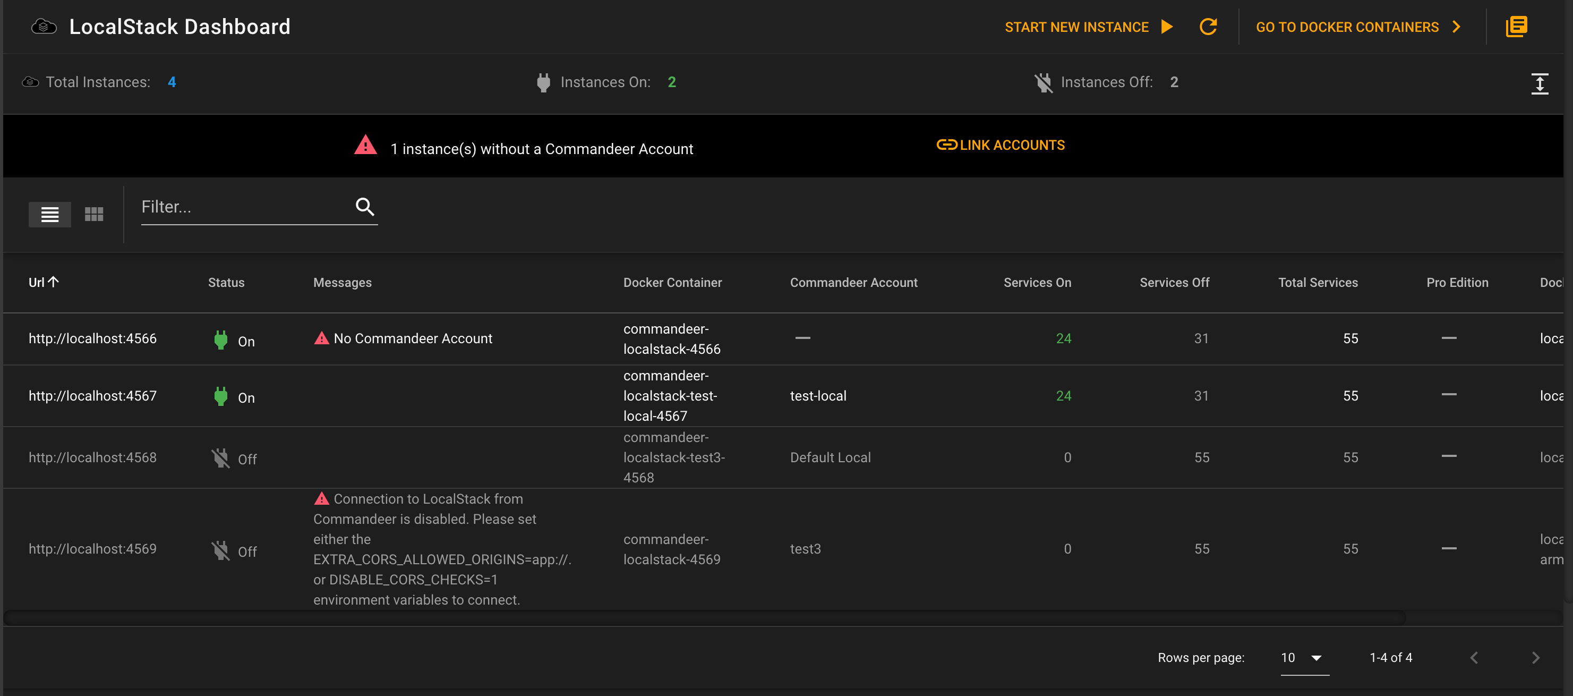The height and width of the screenshot is (696, 1573).
Task: Click commandeer-localstack-4569 container name
Action: pos(672,549)
